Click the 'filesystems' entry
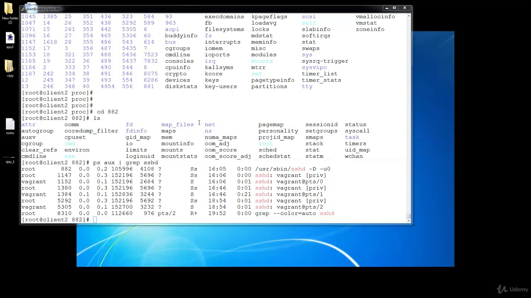This screenshot has width=531, height=298. pos(224,29)
